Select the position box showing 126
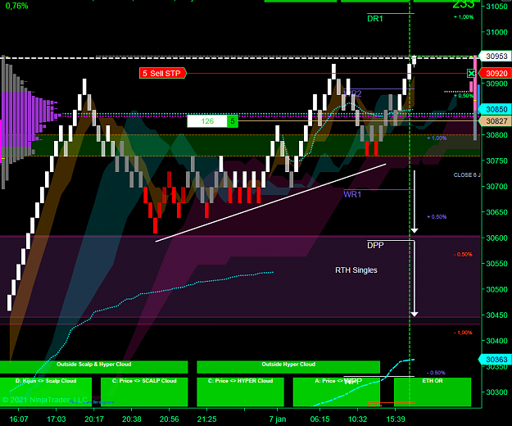Screen dimensions: 512x426 coord(207,121)
